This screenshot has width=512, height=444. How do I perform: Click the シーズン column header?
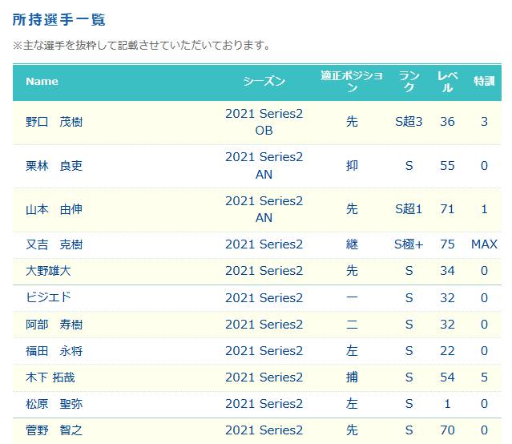pos(264,82)
